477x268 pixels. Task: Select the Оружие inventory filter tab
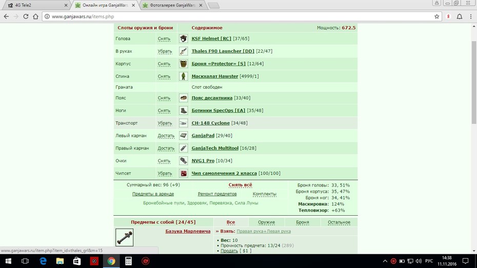(x=266, y=222)
